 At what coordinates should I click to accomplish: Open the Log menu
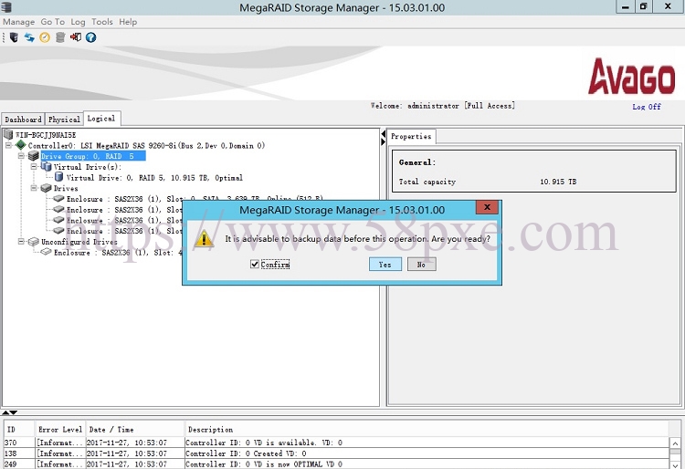[x=78, y=22]
